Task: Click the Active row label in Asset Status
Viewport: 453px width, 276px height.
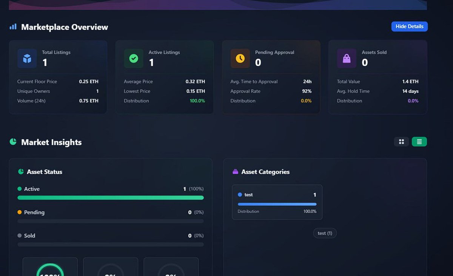Action: (32, 189)
